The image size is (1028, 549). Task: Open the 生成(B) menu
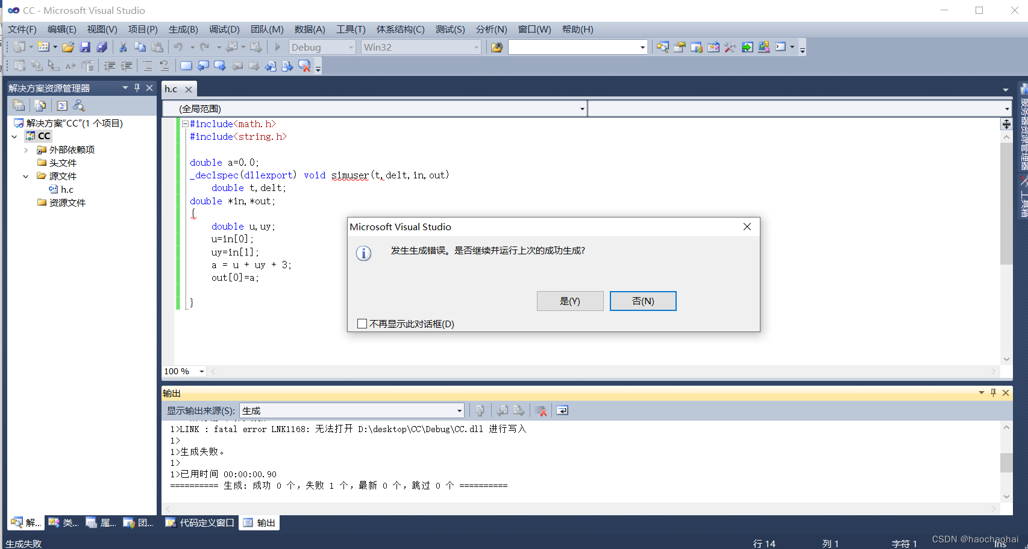(183, 29)
